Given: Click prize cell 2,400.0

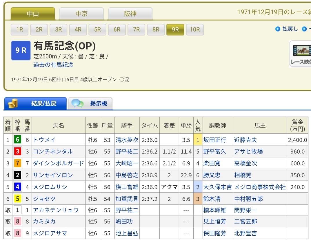Looking at the screenshot, I should click(297, 140).
